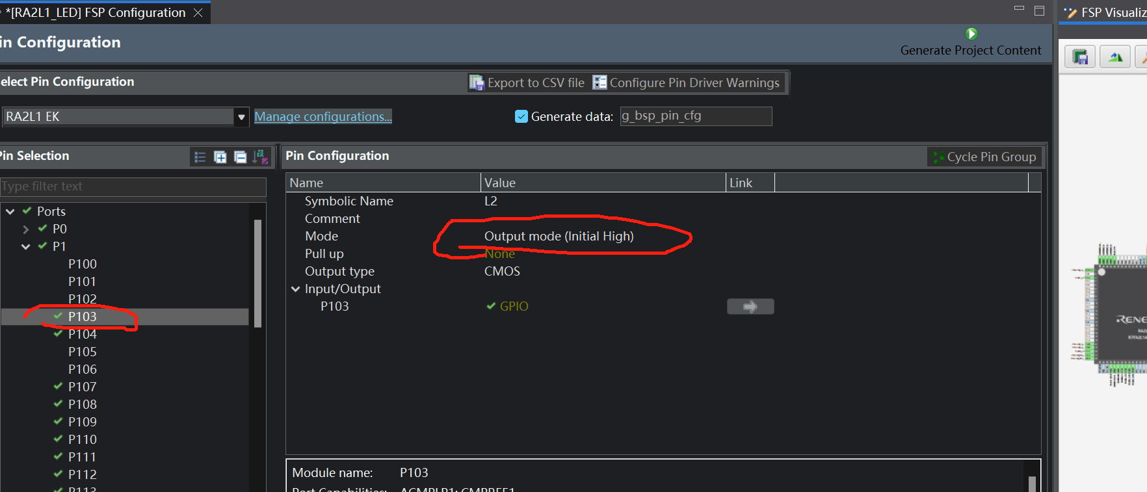
Task: Select pin P107 in the tree
Action: (x=83, y=387)
